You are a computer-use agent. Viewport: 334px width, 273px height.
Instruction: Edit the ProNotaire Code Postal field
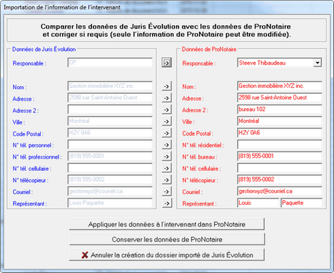279,133
